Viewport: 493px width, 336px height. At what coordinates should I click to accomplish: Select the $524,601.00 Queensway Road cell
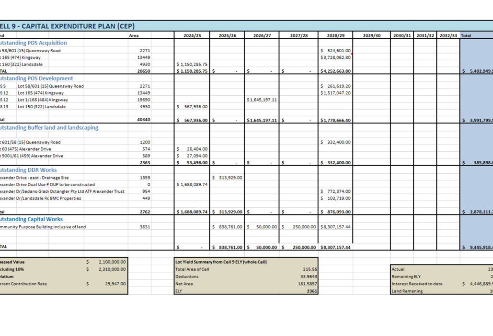pos(335,51)
